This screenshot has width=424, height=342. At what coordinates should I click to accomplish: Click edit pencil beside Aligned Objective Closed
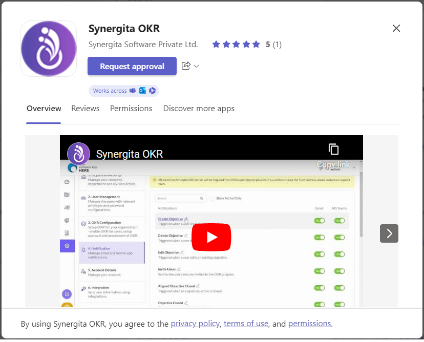coord(198,286)
